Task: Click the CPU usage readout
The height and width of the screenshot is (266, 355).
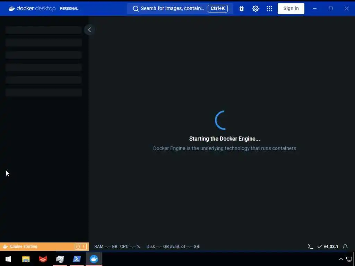Action: coord(130,247)
